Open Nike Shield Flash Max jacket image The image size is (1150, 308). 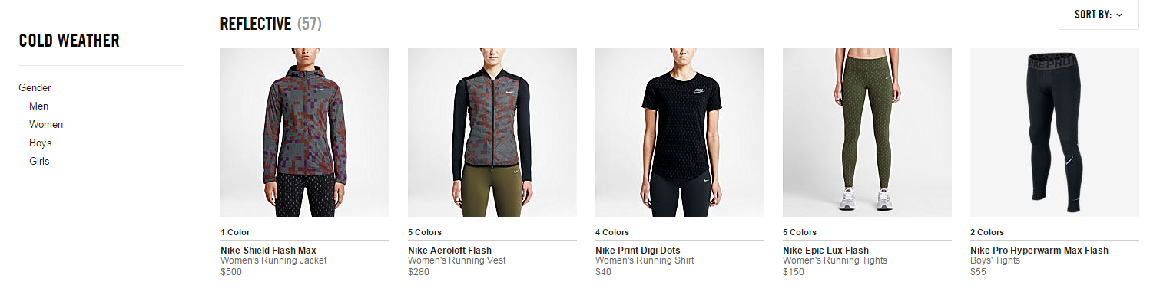click(305, 133)
